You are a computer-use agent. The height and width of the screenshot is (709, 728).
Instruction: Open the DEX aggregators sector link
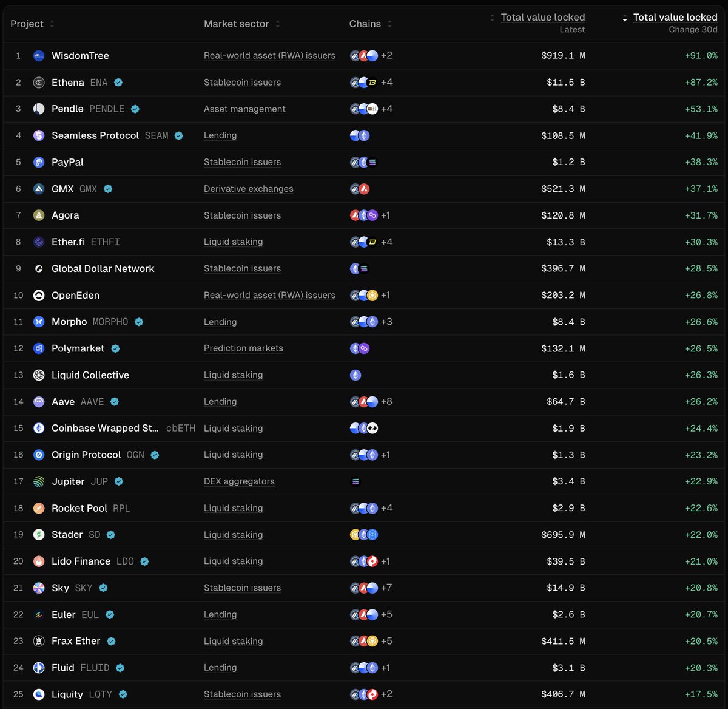(x=239, y=481)
